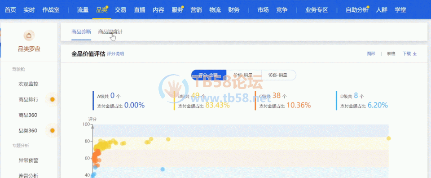431x178 pixels.
Task: Open 连带分析 in the sidebar
Action: (28, 175)
